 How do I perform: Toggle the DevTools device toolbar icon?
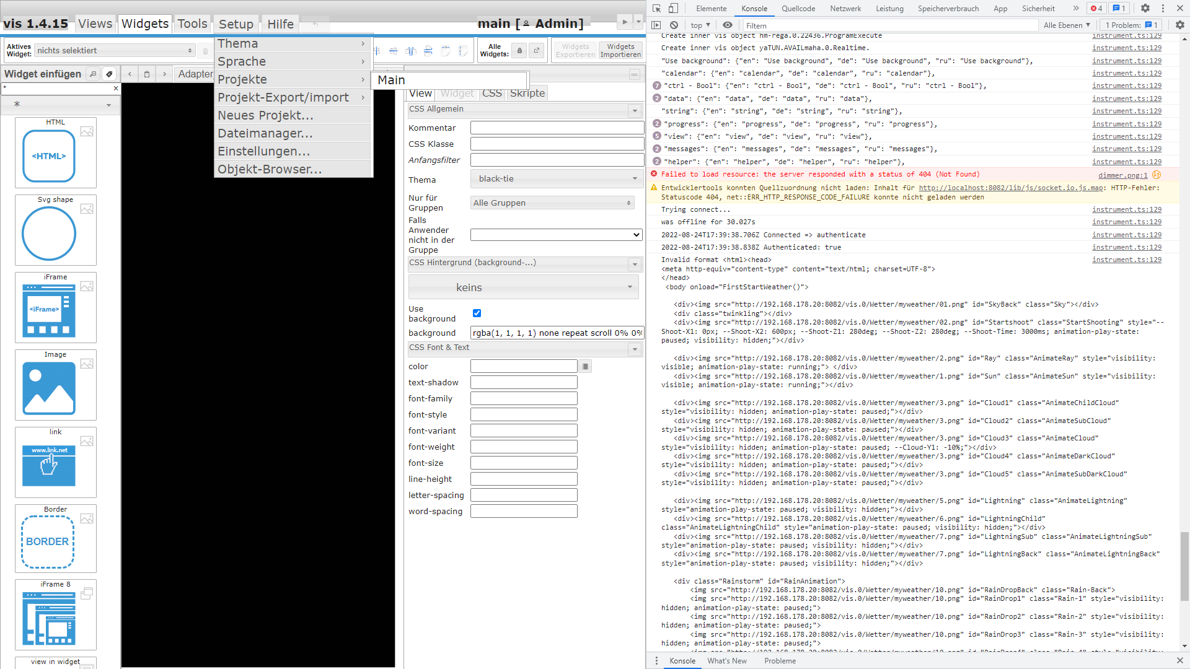click(674, 8)
